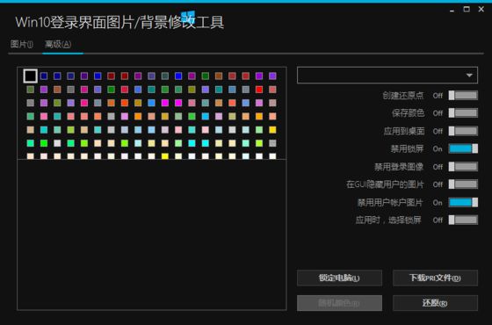Viewport: 492px width, 325px height.
Task: Toggle the 创建还原点 switch
Action: pos(463,96)
